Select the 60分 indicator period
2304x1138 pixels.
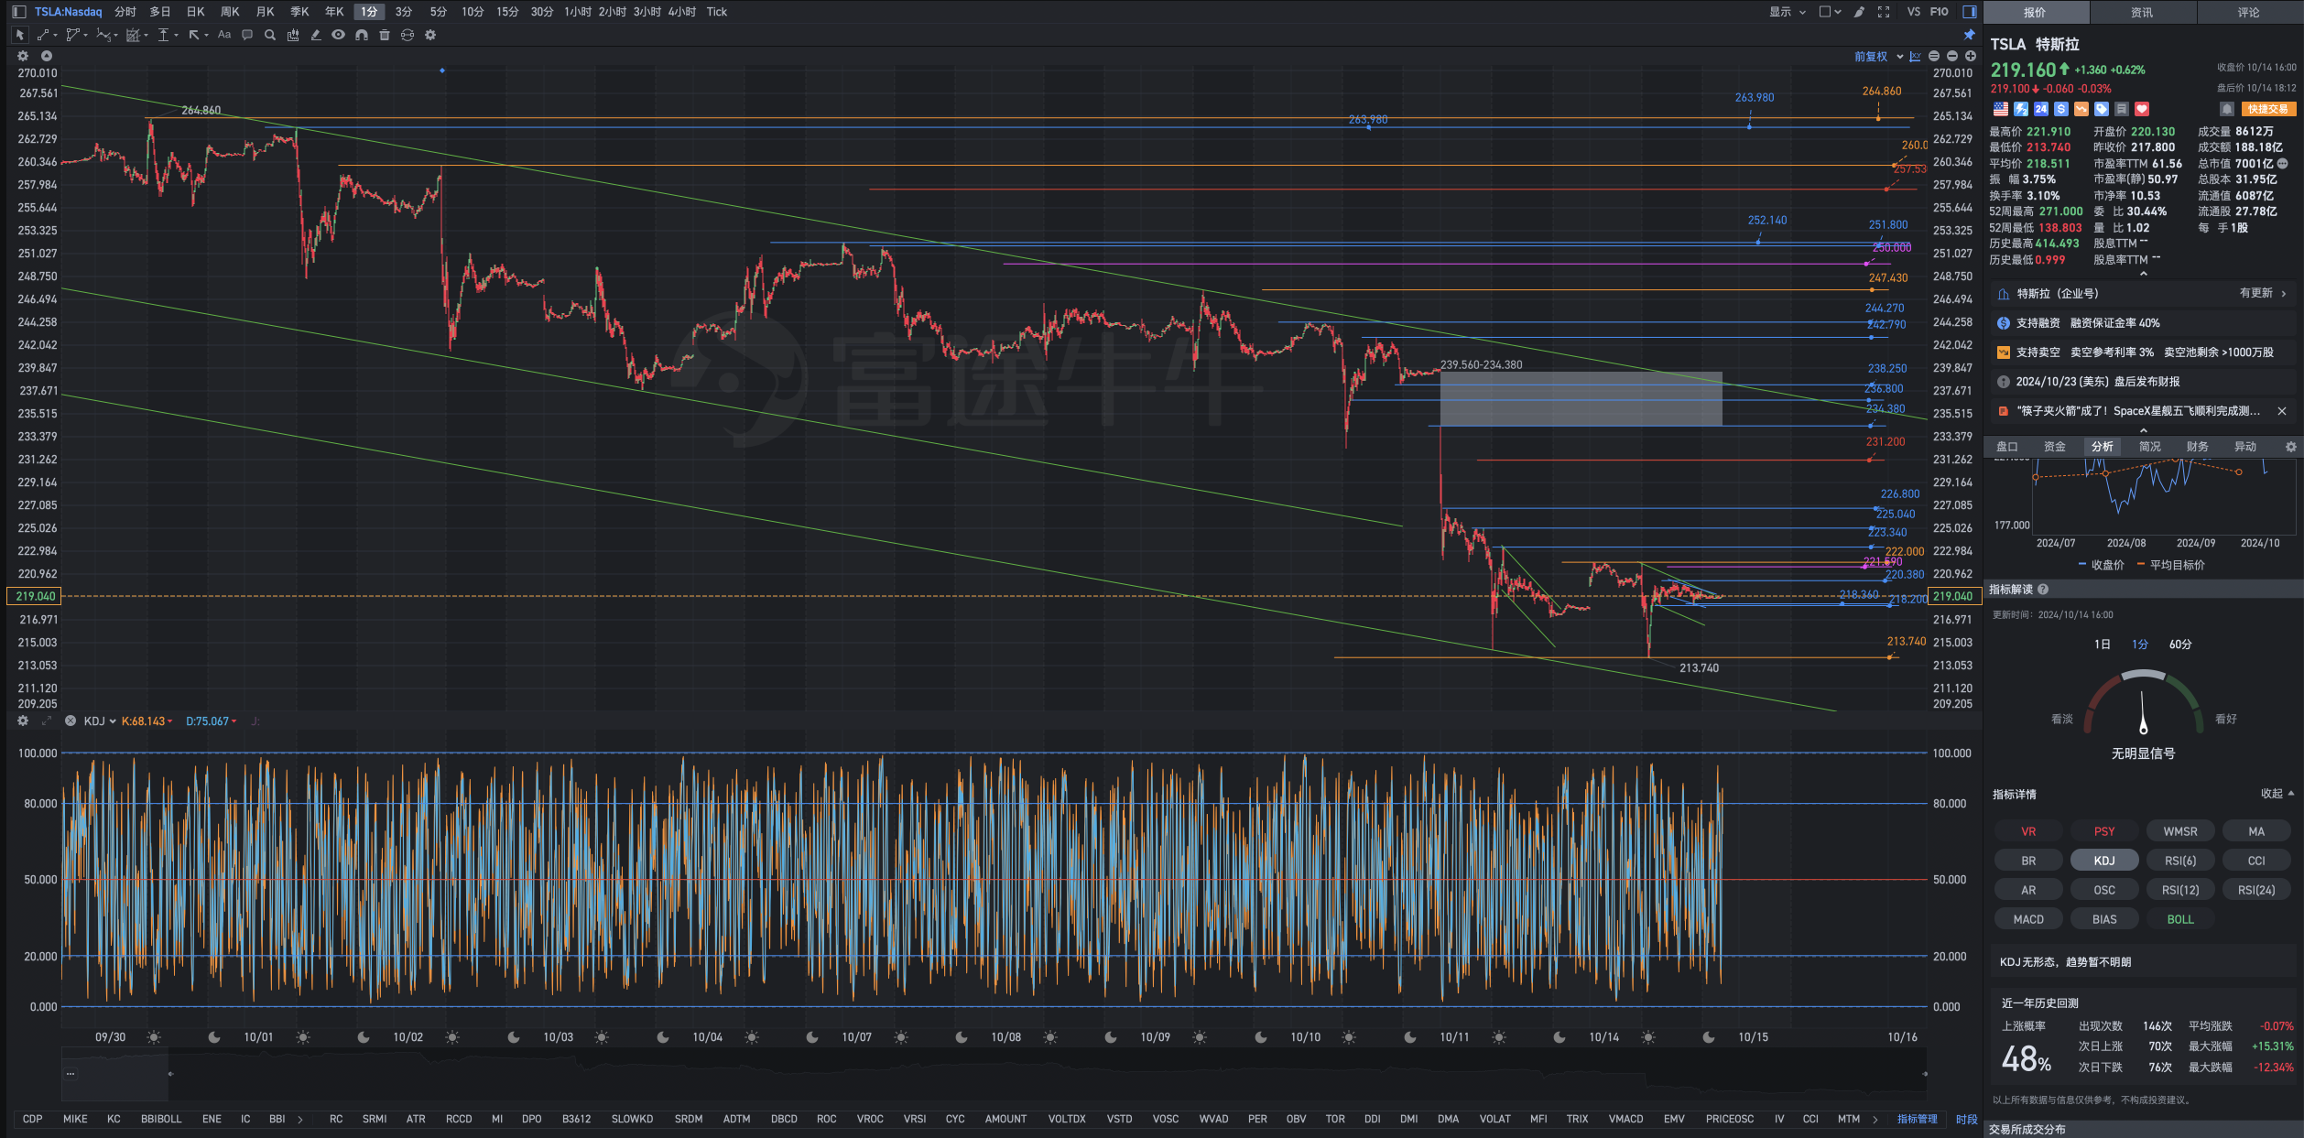(x=2180, y=645)
